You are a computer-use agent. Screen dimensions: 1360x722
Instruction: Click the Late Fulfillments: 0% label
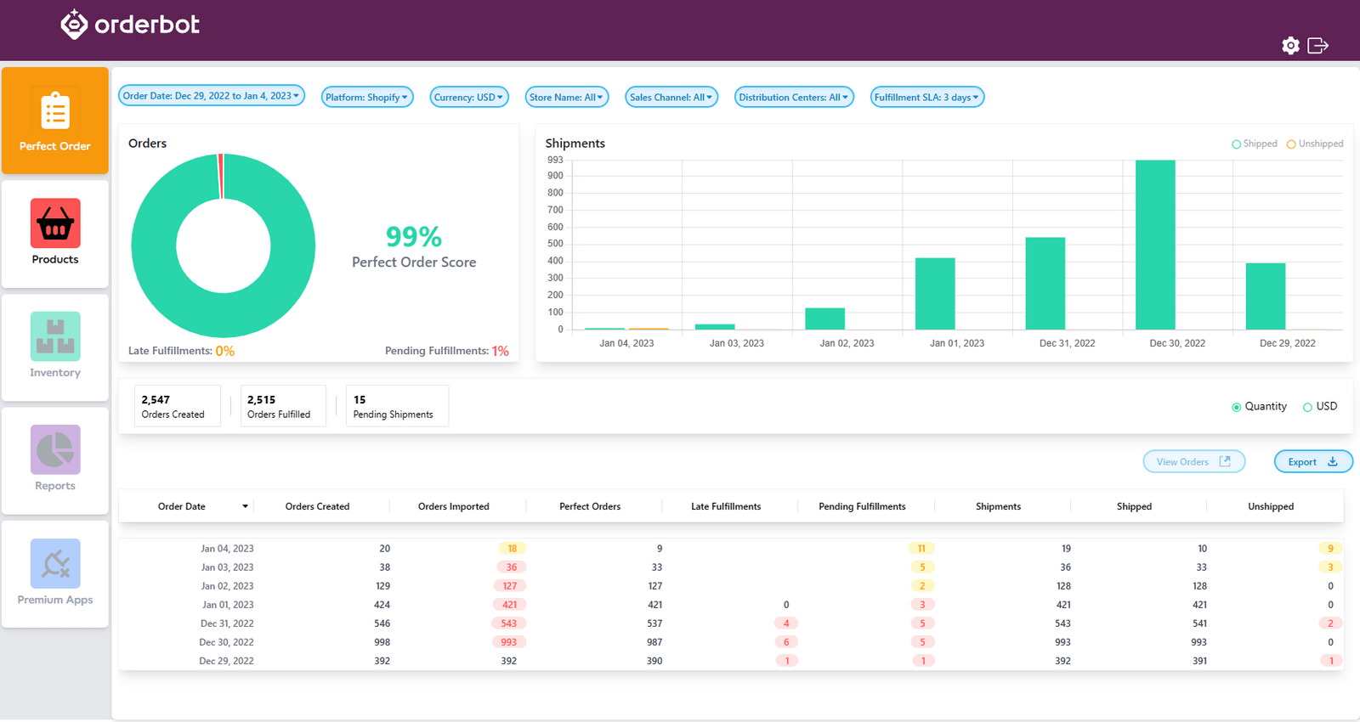(x=181, y=351)
